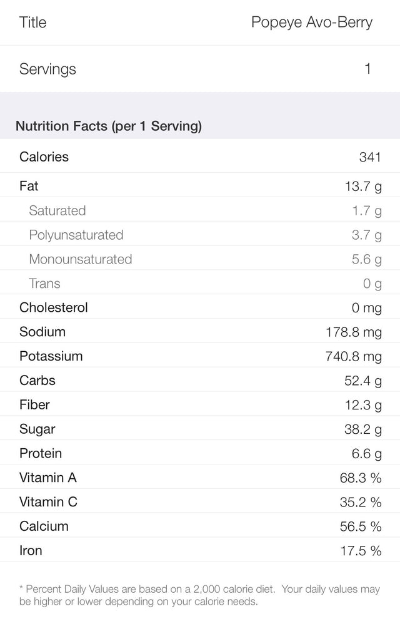Tap the Vitamin A percentage value

[361, 478]
